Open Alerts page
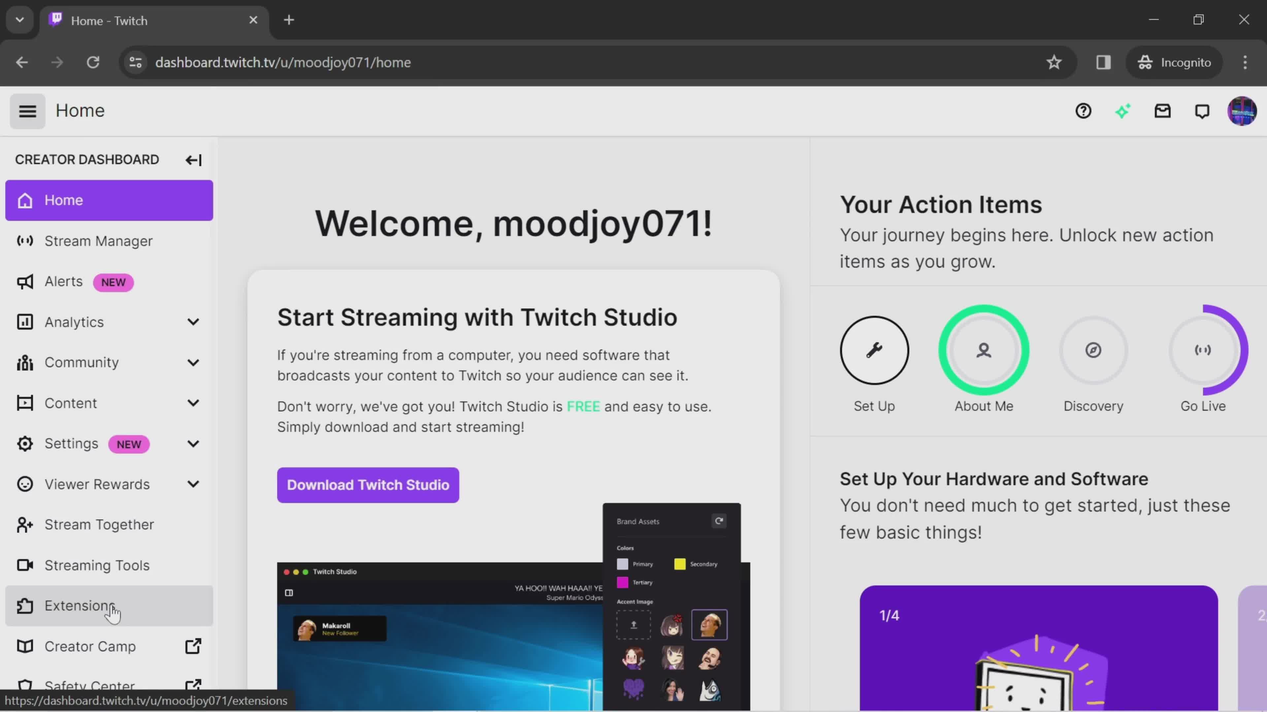This screenshot has width=1267, height=712. [x=109, y=282]
